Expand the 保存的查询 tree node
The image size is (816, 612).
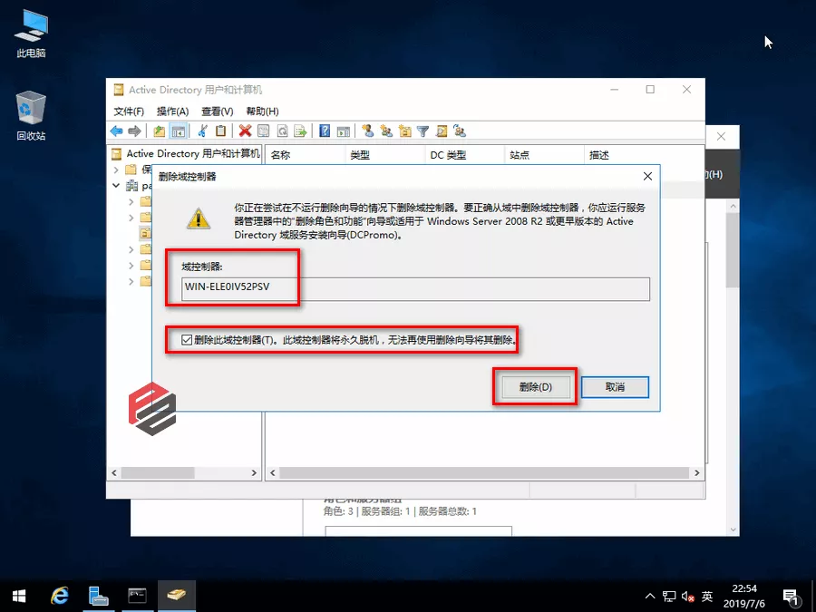(116, 170)
